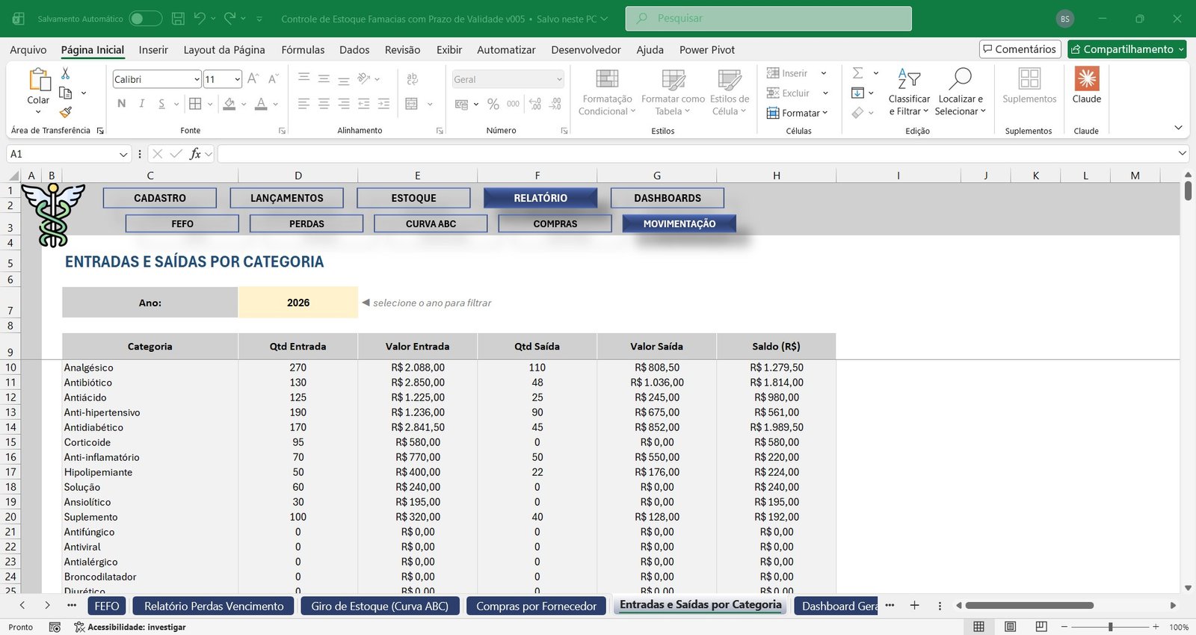Click the PERDAS navigation button
Image resolution: width=1196 pixels, height=635 pixels.
pos(306,223)
